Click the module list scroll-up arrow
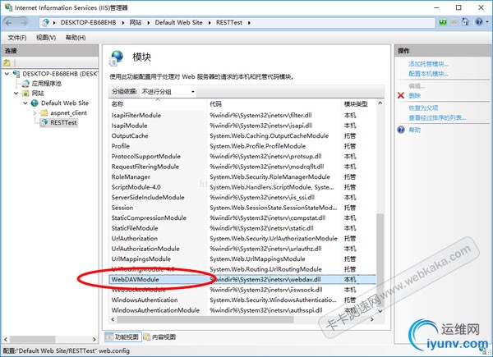Image resolution: width=493 pixels, height=357 pixels. pyautogui.click(x=380, y=103)
